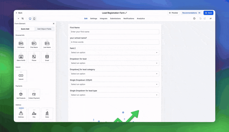Open the Edit tab
This screenshot has height=132, width=229.
(x=86, y=18)
